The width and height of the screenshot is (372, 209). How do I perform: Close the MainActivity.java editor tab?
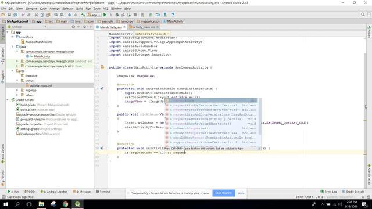[124, 27]
